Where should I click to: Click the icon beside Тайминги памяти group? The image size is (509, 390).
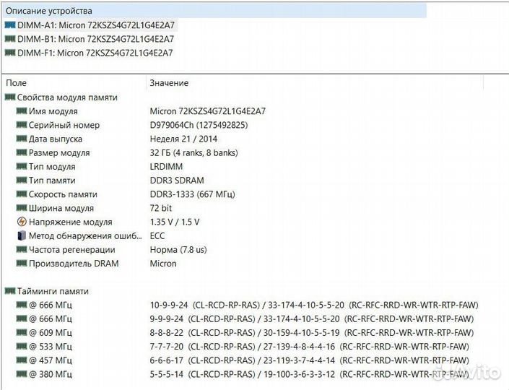[9, 291]
